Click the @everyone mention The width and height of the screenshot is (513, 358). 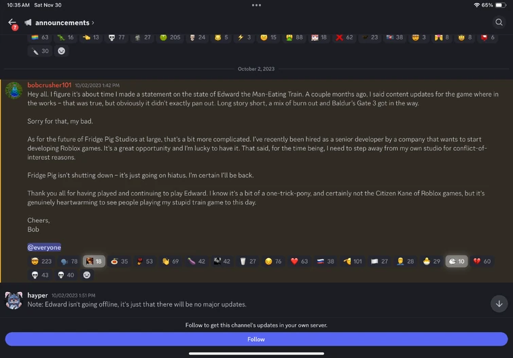44,247
